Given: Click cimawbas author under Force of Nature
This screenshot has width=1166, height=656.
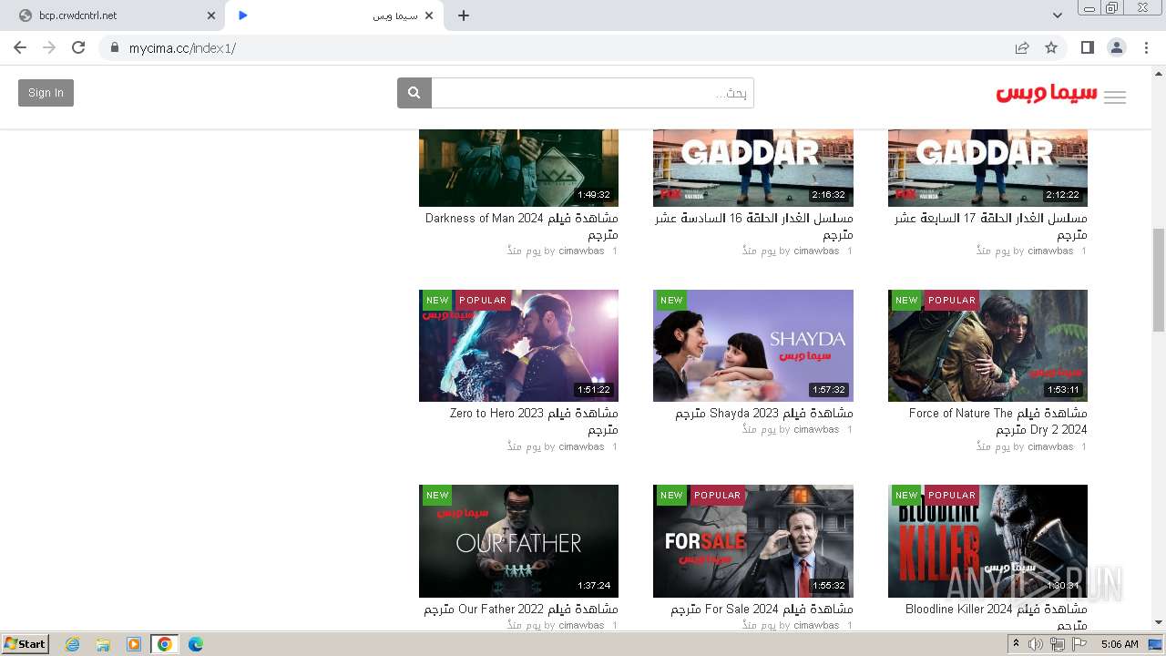Looking at the screenshot, I should click(x=1050, y=446).
